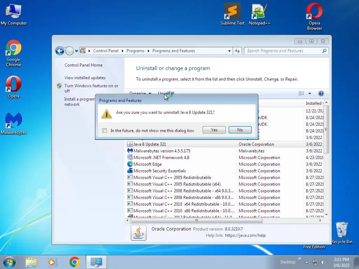Click the volume speaker tray icon
This screenshot has height=269, width=359.
[323, 262]
